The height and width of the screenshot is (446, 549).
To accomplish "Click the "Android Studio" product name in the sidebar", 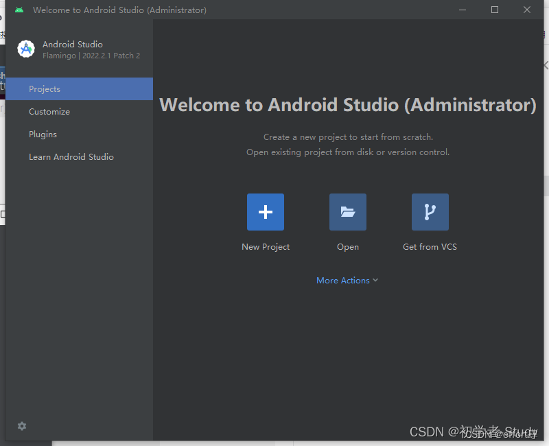I will click(73, 45).
